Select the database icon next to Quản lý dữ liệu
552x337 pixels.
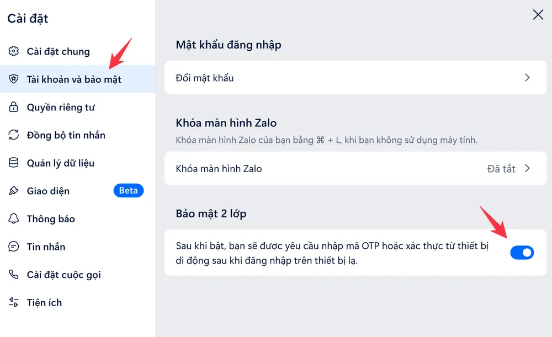coord(14,163)
